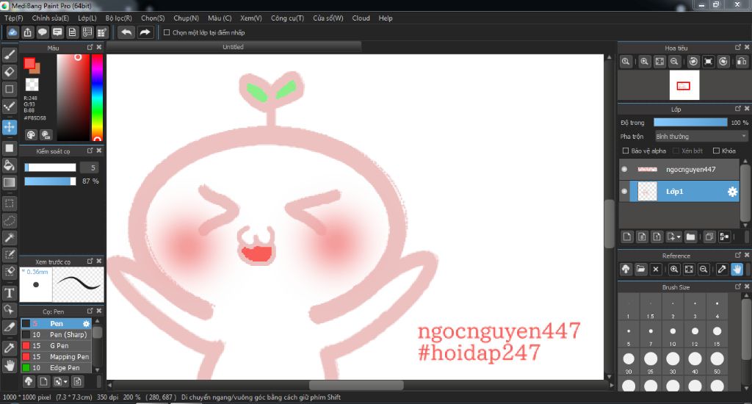Viewport: 752px width, 404px height.
Task: Select the rectangular selection tool
Action: tap(9, 203)
